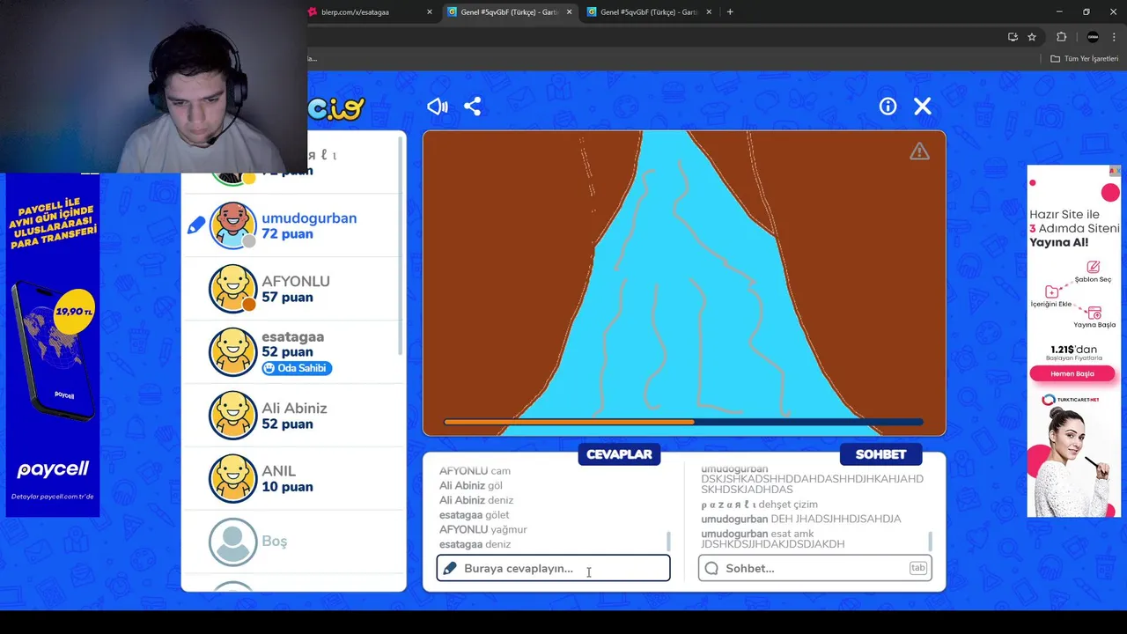1127x634 pixels.
Task: Click the Gartic.io logo
Action: (336, 108)
